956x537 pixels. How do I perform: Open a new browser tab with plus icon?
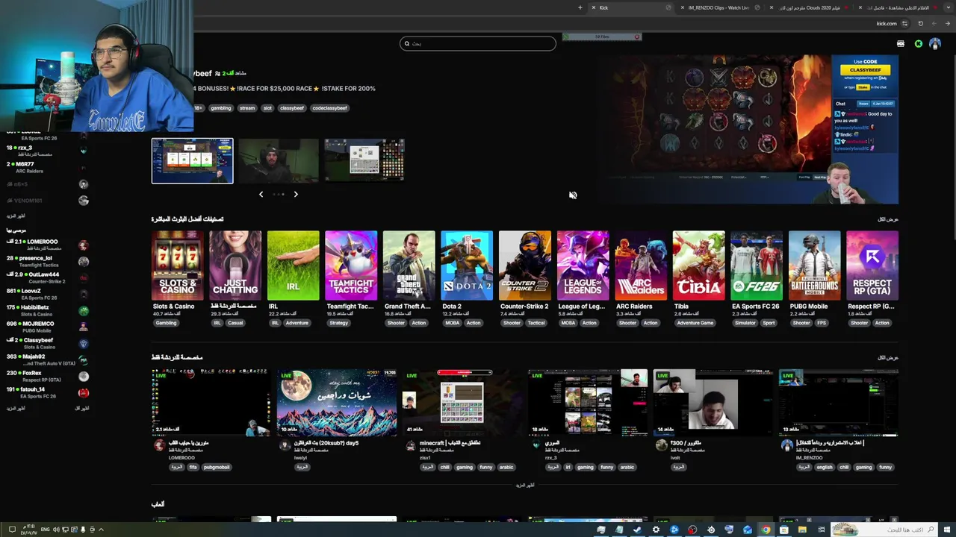[580, 7]
